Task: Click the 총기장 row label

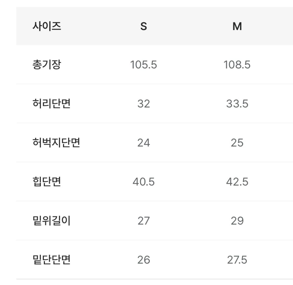Action: click(x=47, y=64)
